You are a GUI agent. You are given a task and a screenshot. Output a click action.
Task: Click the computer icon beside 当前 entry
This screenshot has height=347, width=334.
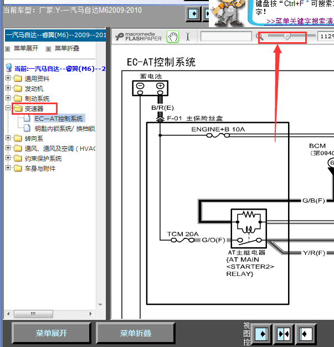pyautogui.click(x=9, y=68)
